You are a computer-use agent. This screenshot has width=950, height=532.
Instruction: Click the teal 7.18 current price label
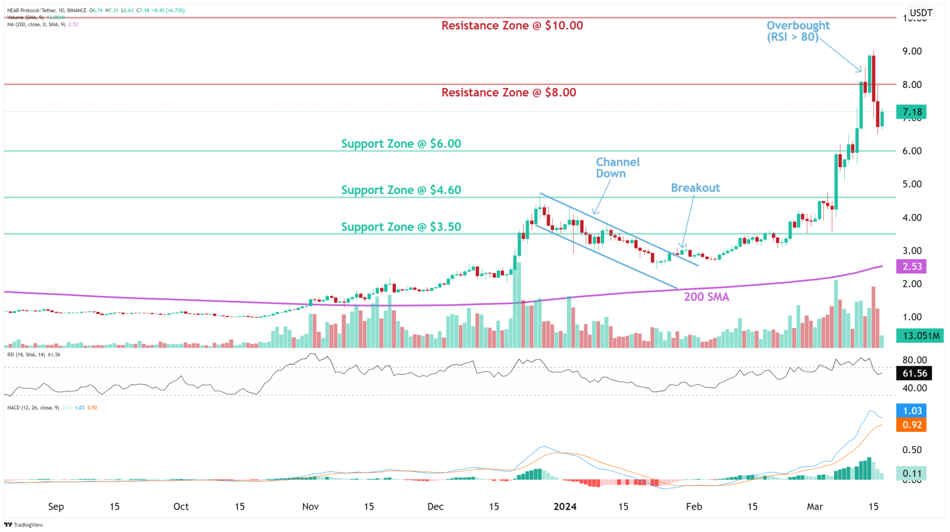[912, 112]
